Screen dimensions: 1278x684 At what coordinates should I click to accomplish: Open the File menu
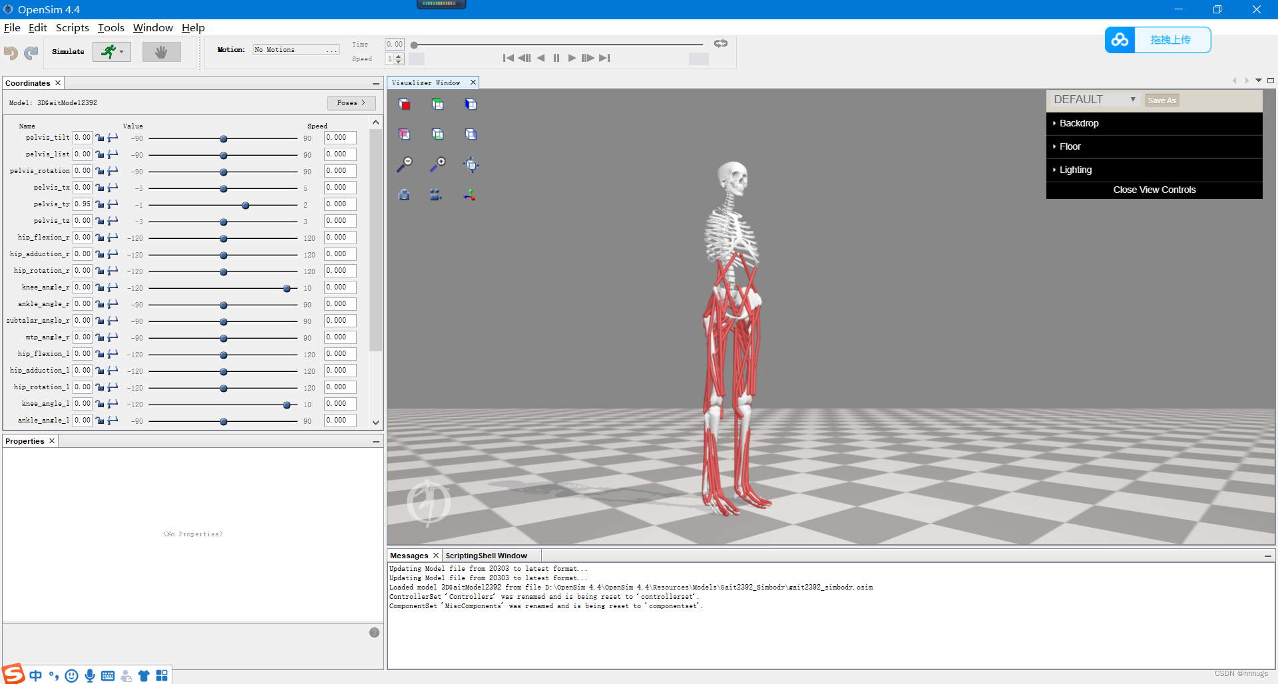tap(12, 28)
